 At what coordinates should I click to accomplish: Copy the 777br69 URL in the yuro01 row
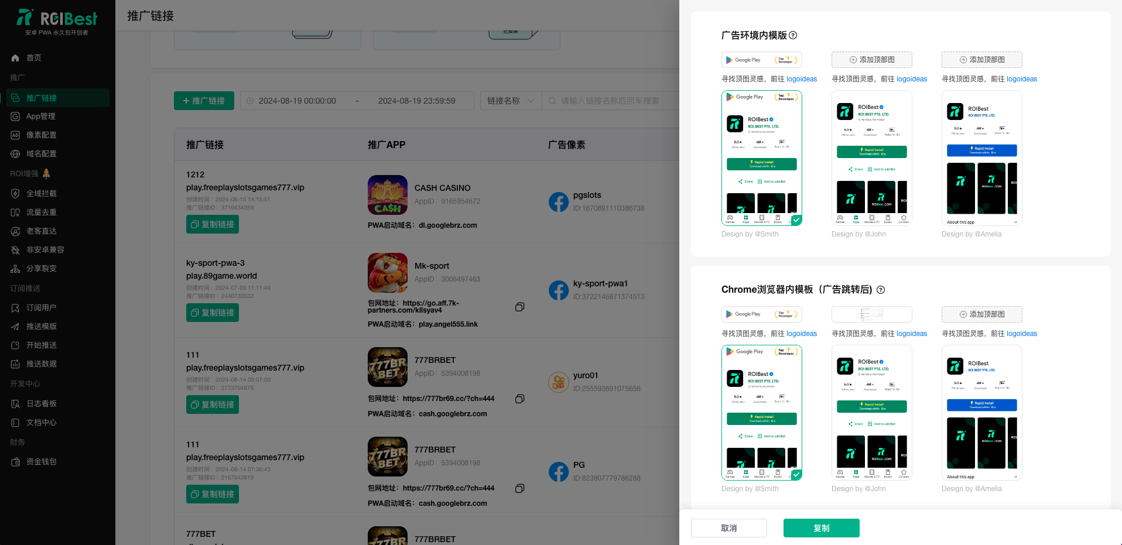(x=519, y=399)
